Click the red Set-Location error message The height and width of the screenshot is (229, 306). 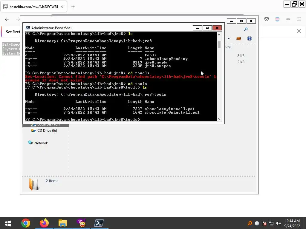(121, 78)
